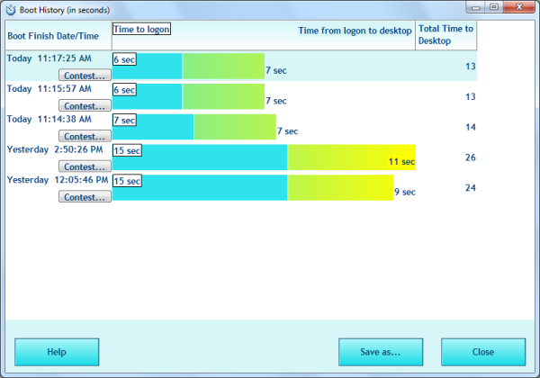Viewport: 540px width, 378px height.
Task: Open the Help button
Action: pyautogui.click(x=57, y=352)
